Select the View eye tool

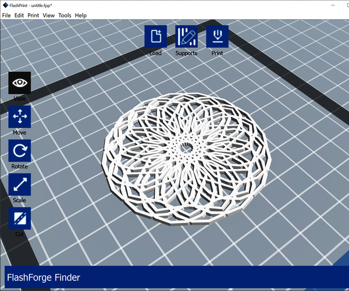tap(20, 83)
